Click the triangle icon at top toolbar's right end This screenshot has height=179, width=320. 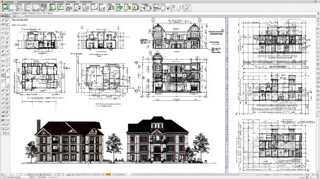point(187,7)
